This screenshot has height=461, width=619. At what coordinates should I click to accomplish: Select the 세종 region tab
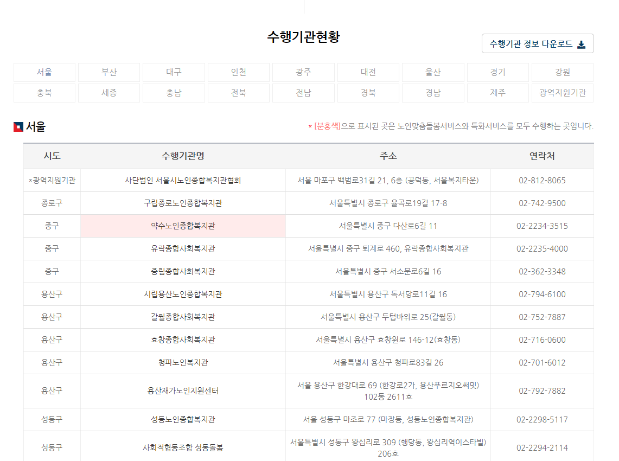click(x=109, y=93)
